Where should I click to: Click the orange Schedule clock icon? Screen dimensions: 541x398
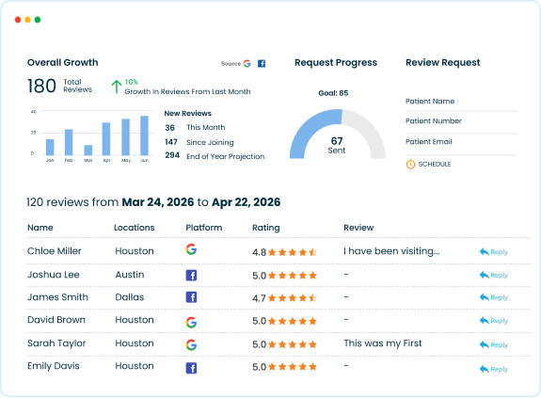[x=410, y=165]
